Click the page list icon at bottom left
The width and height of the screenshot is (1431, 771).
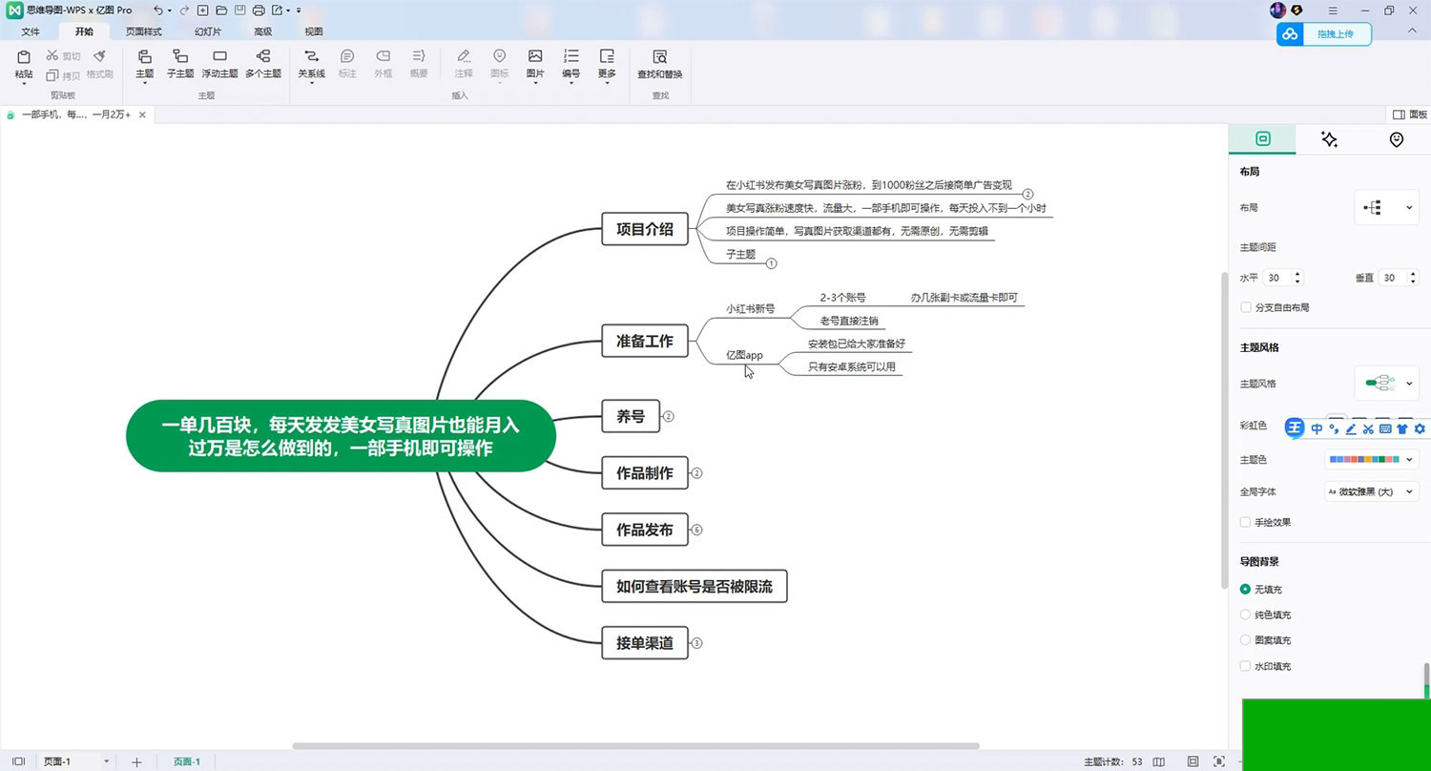pyautogui.click(x=18, y=761)
